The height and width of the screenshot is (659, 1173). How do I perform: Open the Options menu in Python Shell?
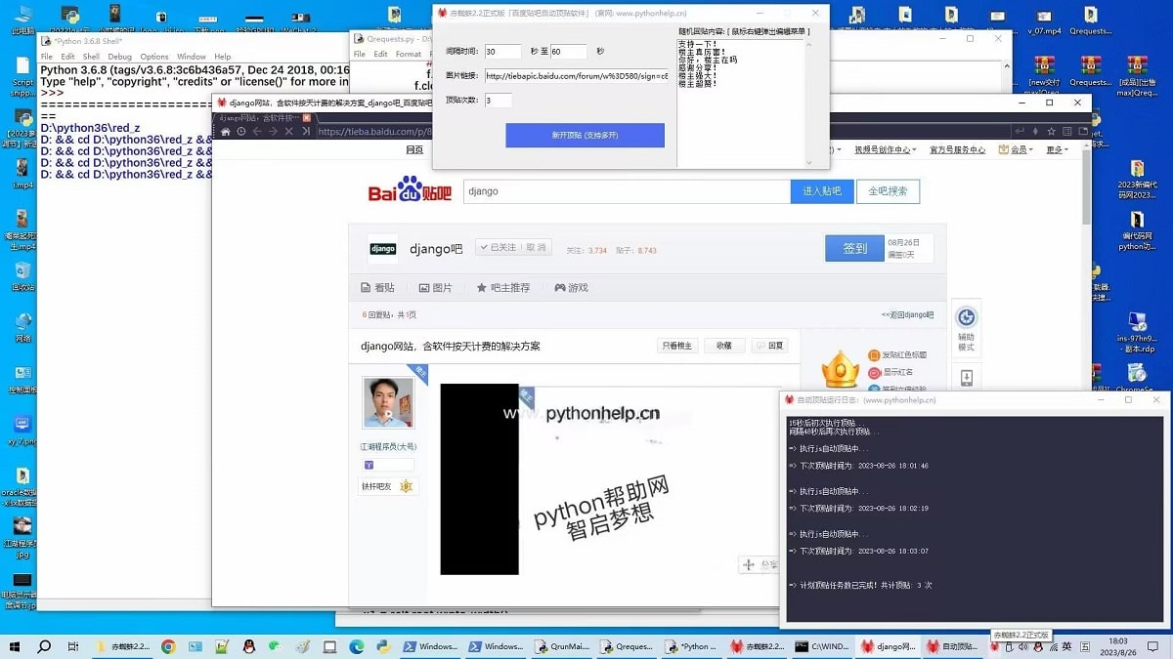[x=154, y=57]
